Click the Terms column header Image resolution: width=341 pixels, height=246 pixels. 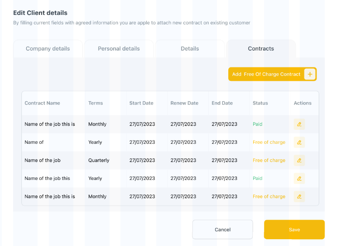coord(96,103)
